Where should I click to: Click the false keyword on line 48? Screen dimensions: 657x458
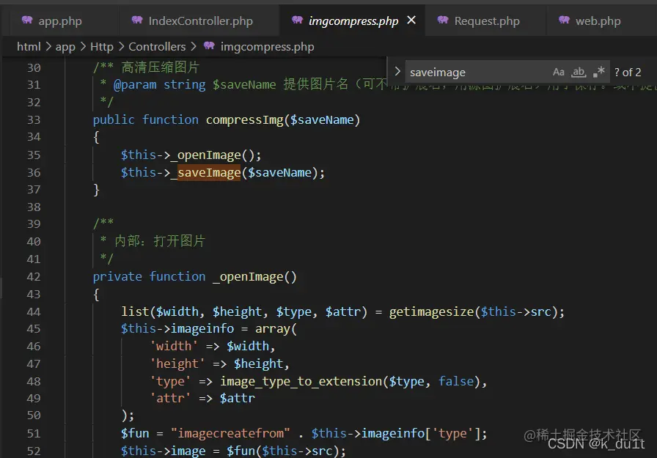click(456, 381)
